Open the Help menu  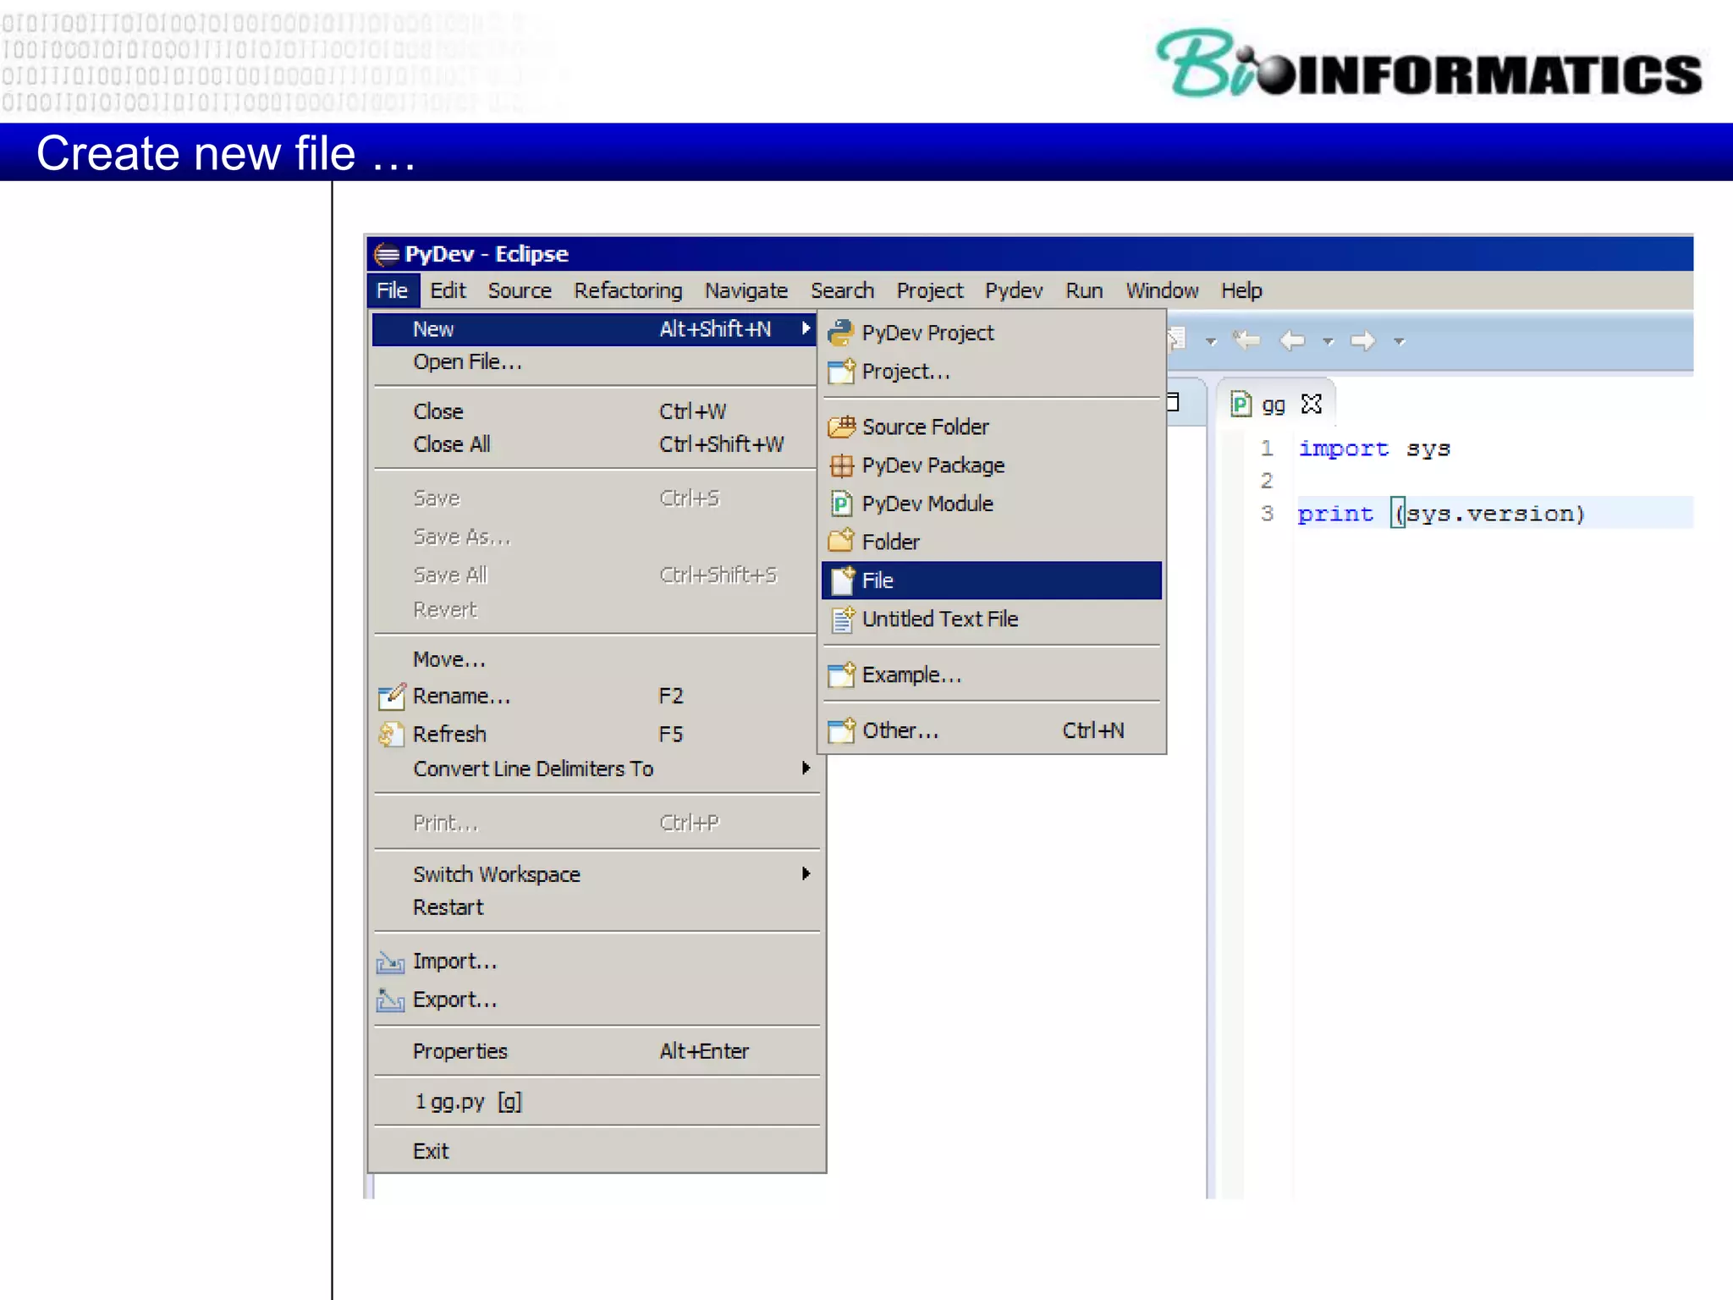[x=1241, y=290]
